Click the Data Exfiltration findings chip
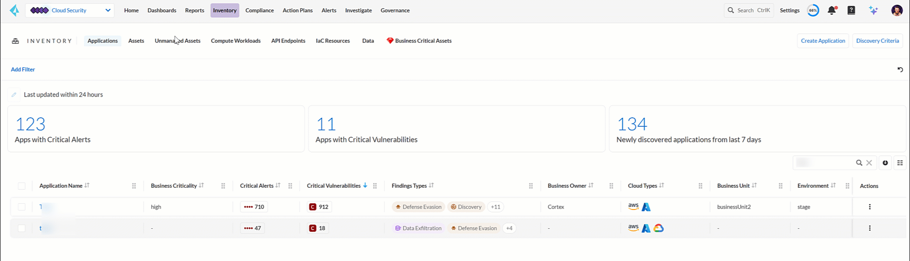The width and height of the screenshot is (910, 261). [x=419, y=228]
